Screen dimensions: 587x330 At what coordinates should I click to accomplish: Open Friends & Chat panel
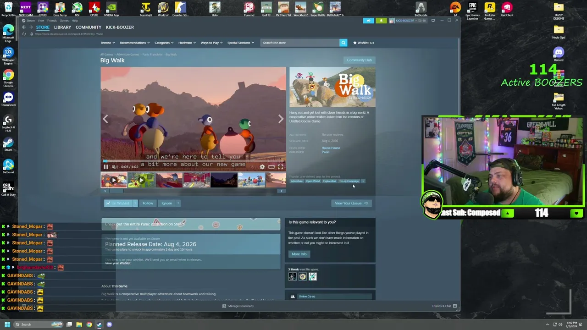[x=444, y=306]
